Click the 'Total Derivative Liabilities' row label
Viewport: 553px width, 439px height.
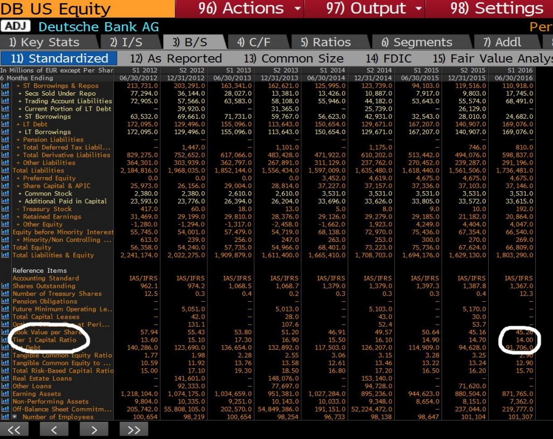(x=66, y=155)
